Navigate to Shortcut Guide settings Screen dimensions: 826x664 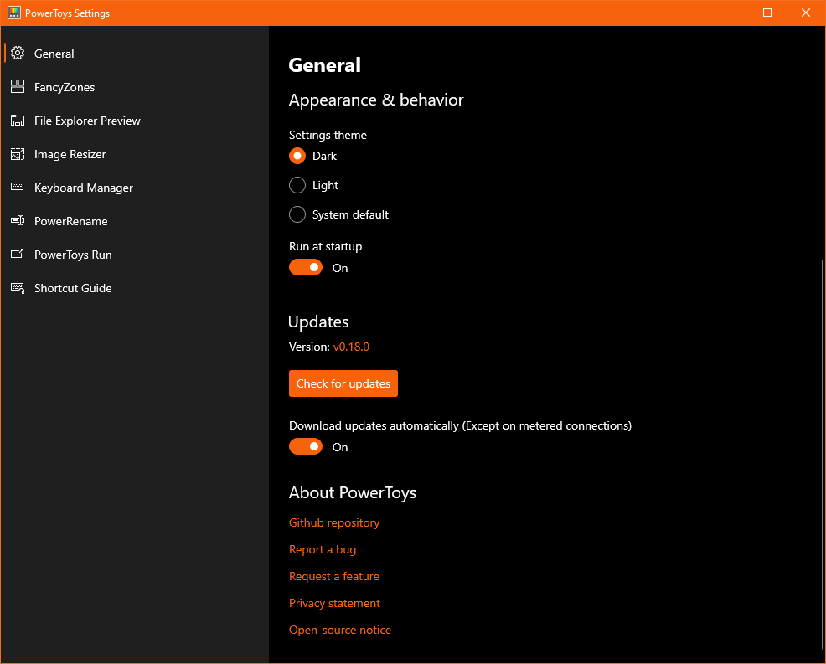click(134, 288)
